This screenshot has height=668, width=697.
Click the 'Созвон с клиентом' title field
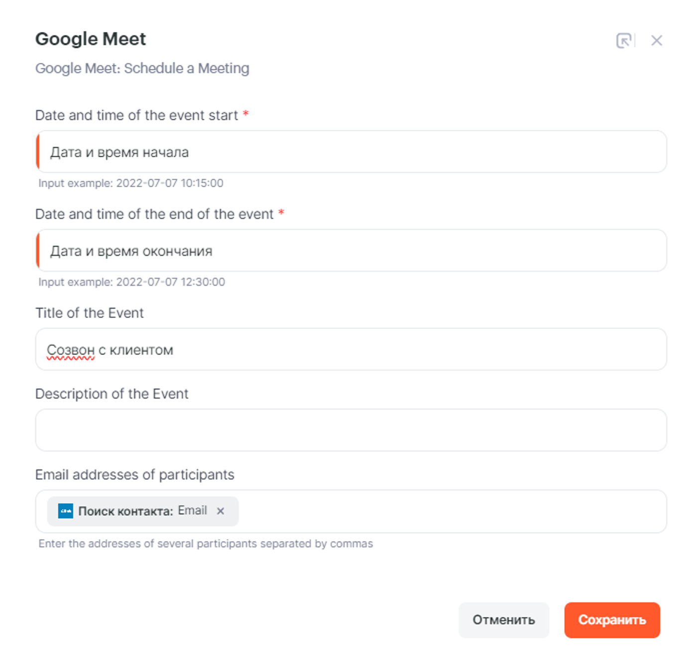pyautogui.click(x=351, y=349)
